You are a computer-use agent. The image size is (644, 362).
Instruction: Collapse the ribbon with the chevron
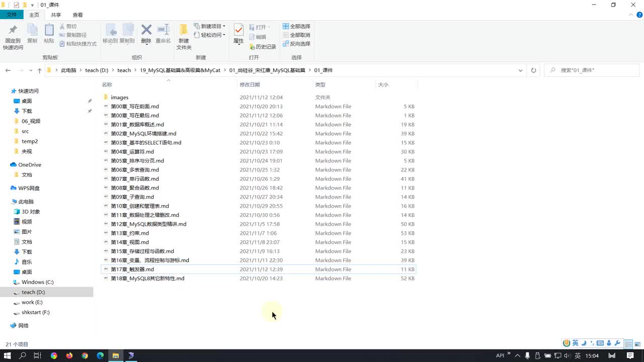coord(632,15)
